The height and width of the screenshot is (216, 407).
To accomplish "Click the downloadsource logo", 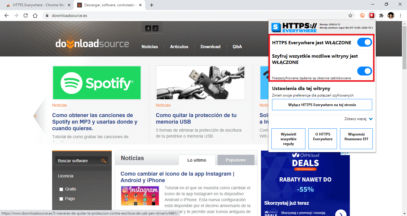I will click(92, 44).
